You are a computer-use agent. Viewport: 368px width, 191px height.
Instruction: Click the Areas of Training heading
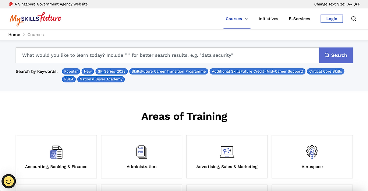(184, 117)
